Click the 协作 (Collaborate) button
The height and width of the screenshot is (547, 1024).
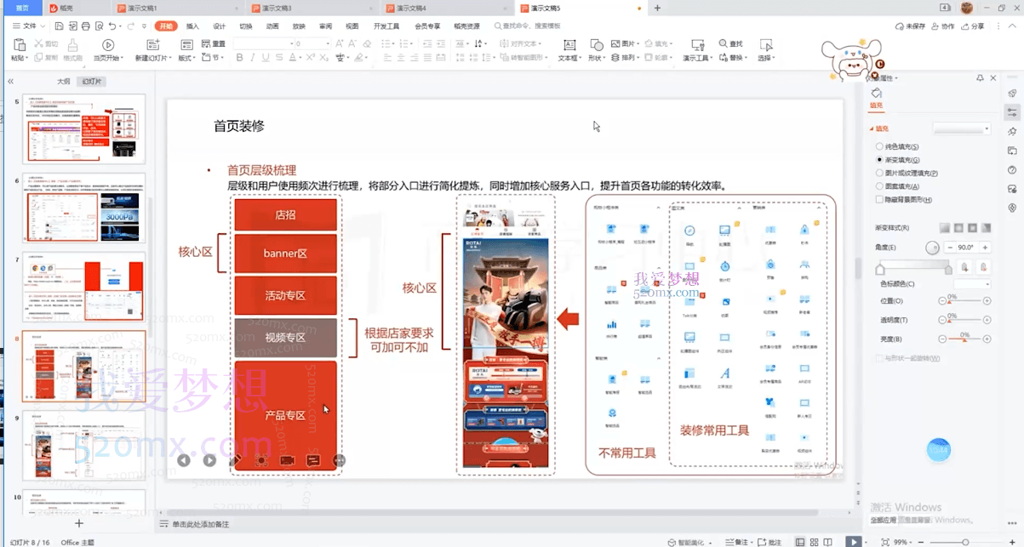pos(943,26)
